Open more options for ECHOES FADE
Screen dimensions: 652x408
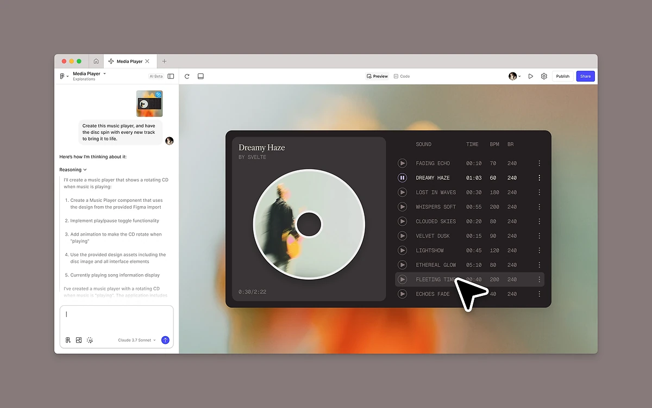(539, 294)
